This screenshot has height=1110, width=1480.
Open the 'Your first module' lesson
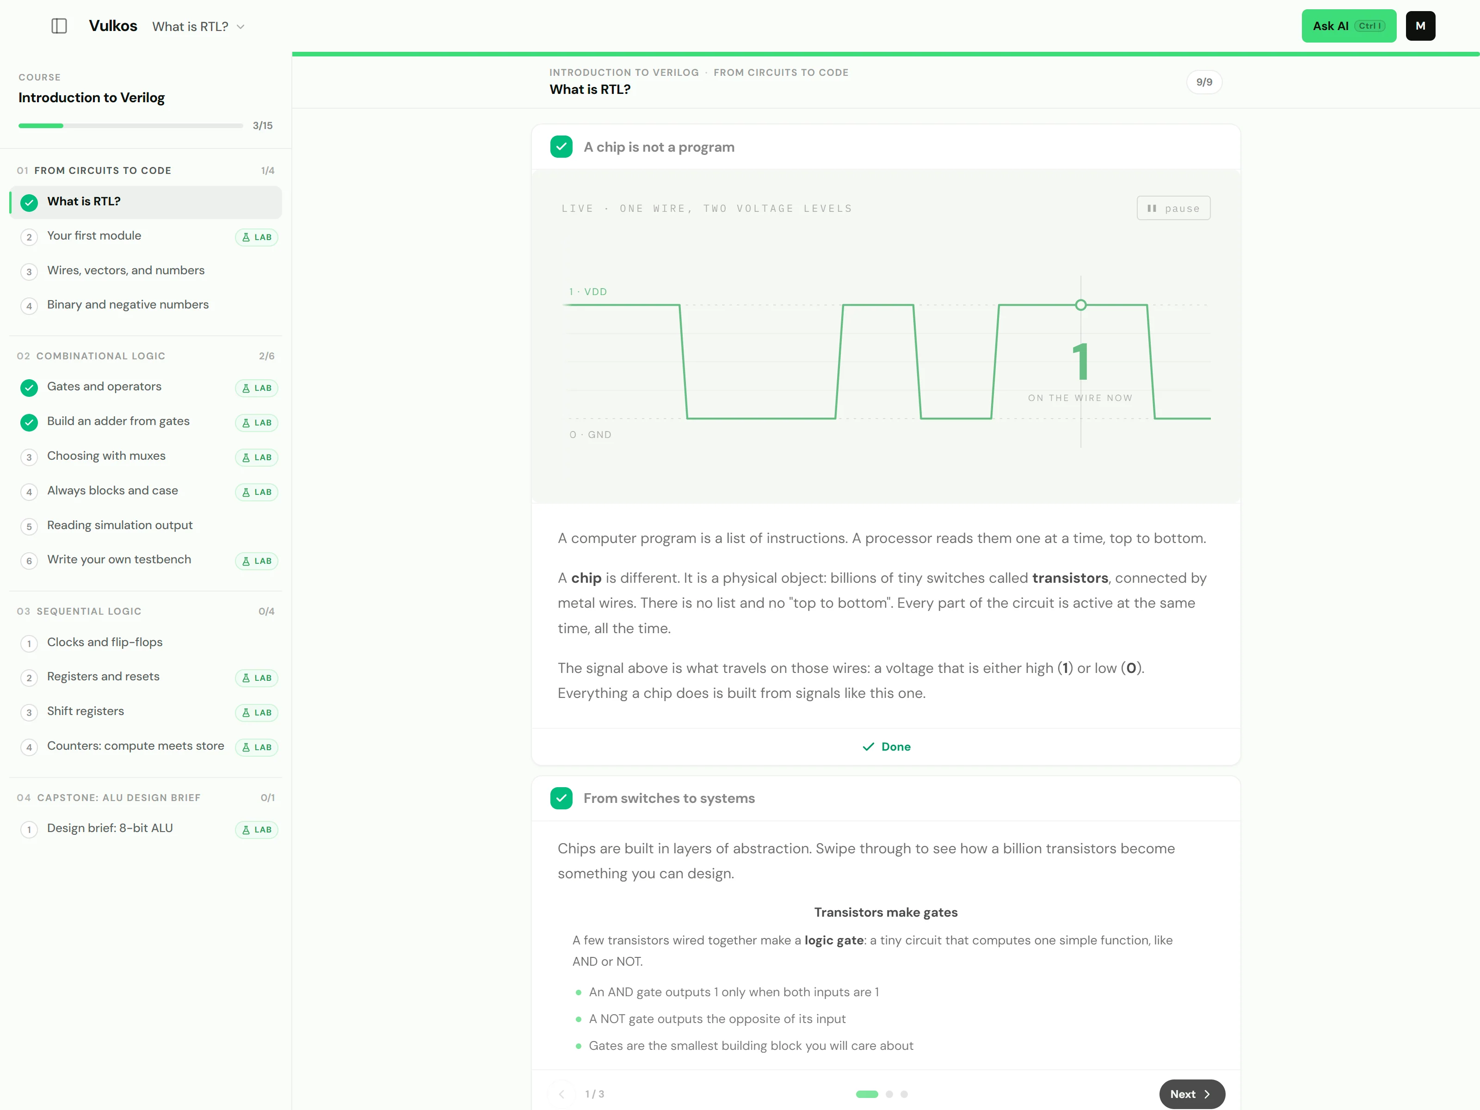(146, 236)
